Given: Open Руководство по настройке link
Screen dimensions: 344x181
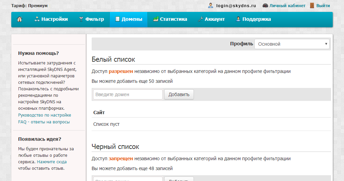Looking at the screenshot, I should point(44,115).
